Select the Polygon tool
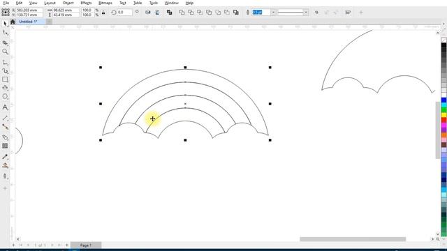This screenshot has width=447, height=251. [x=5, y=88]
